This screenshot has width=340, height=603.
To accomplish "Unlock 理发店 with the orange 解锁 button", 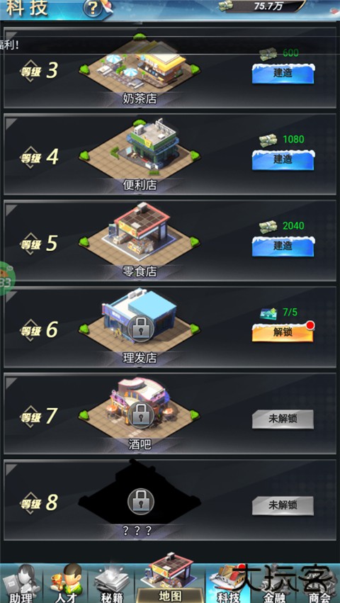I will tap(283, 332).
